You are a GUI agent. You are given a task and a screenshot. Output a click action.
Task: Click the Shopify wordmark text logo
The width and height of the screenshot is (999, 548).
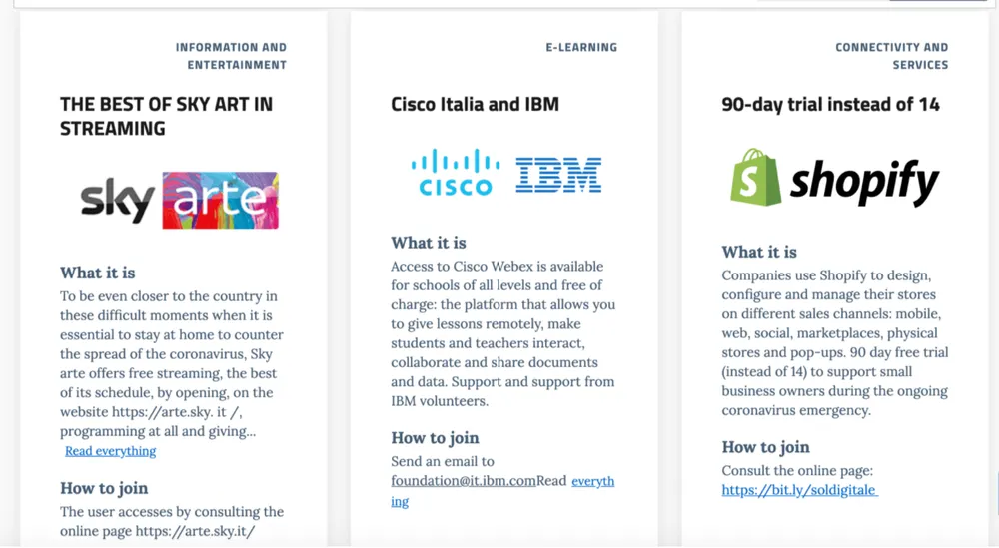point(864,182)
